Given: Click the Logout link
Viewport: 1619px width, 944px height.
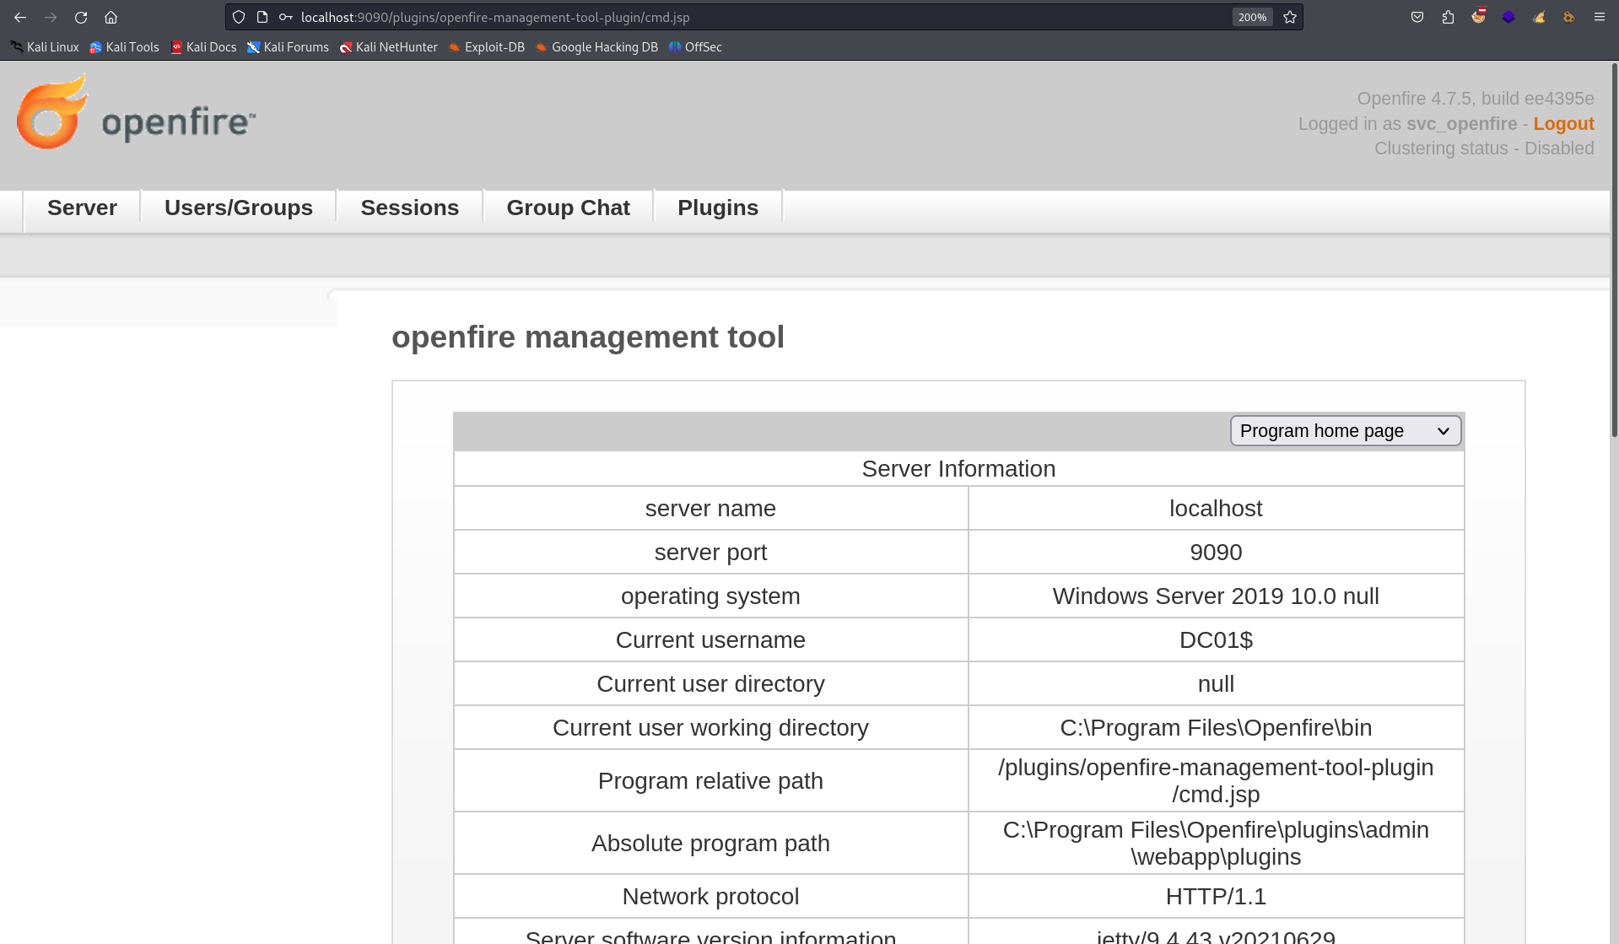Looking at the screenshot, I should [1563, 124].
